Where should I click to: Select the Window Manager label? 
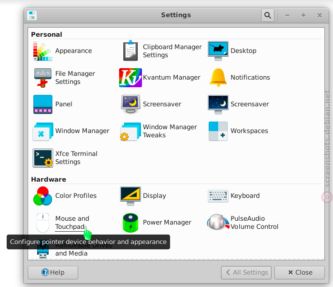[82, 131]
